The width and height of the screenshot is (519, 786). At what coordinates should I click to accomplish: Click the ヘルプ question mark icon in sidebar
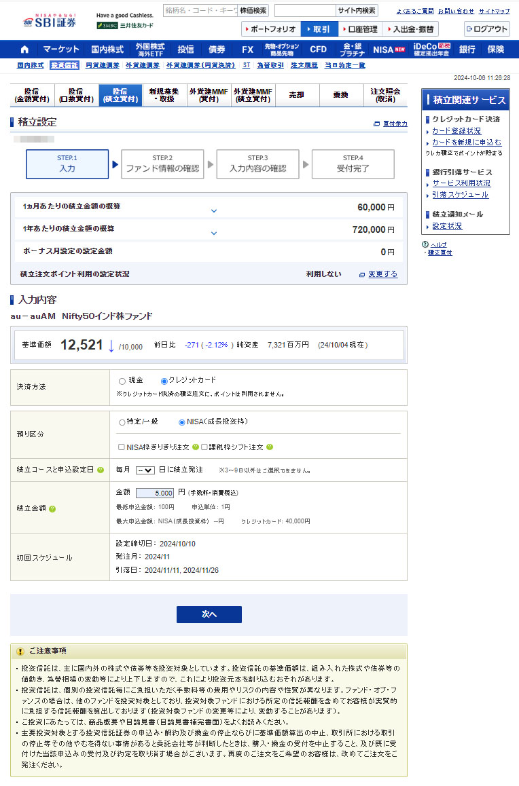point(425,244)
